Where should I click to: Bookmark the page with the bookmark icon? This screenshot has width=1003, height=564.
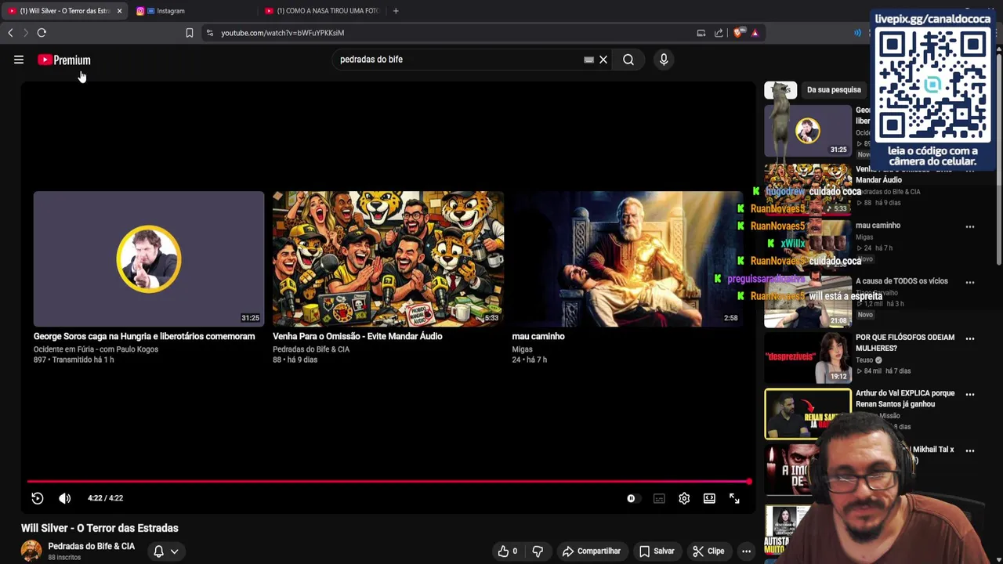coord(189,33)
